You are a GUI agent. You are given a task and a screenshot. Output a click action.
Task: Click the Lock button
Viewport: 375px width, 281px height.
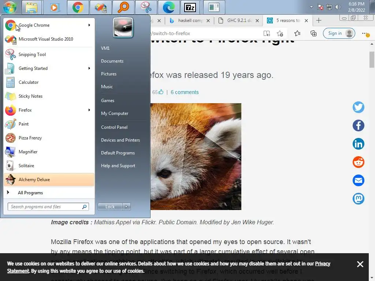[x=110, y=207]
